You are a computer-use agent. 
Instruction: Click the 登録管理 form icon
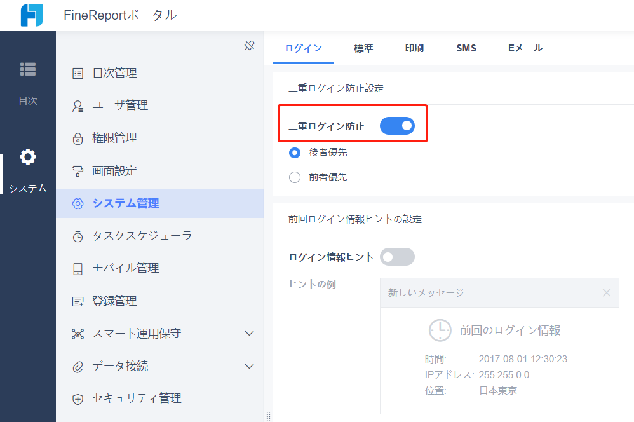[x=78, y=301]
